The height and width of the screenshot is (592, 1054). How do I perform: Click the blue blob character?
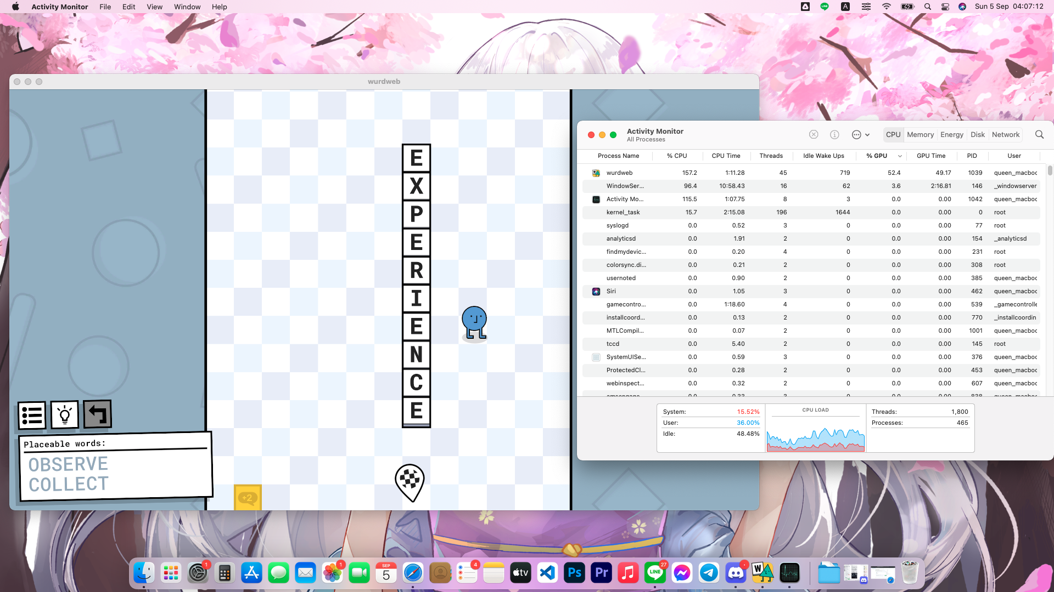pos(474,323)
